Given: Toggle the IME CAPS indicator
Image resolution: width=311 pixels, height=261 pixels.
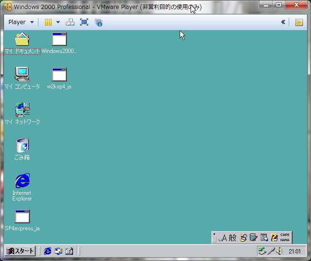Looking at the screenshot, I should pyautogui.click(x=285, y=235).
